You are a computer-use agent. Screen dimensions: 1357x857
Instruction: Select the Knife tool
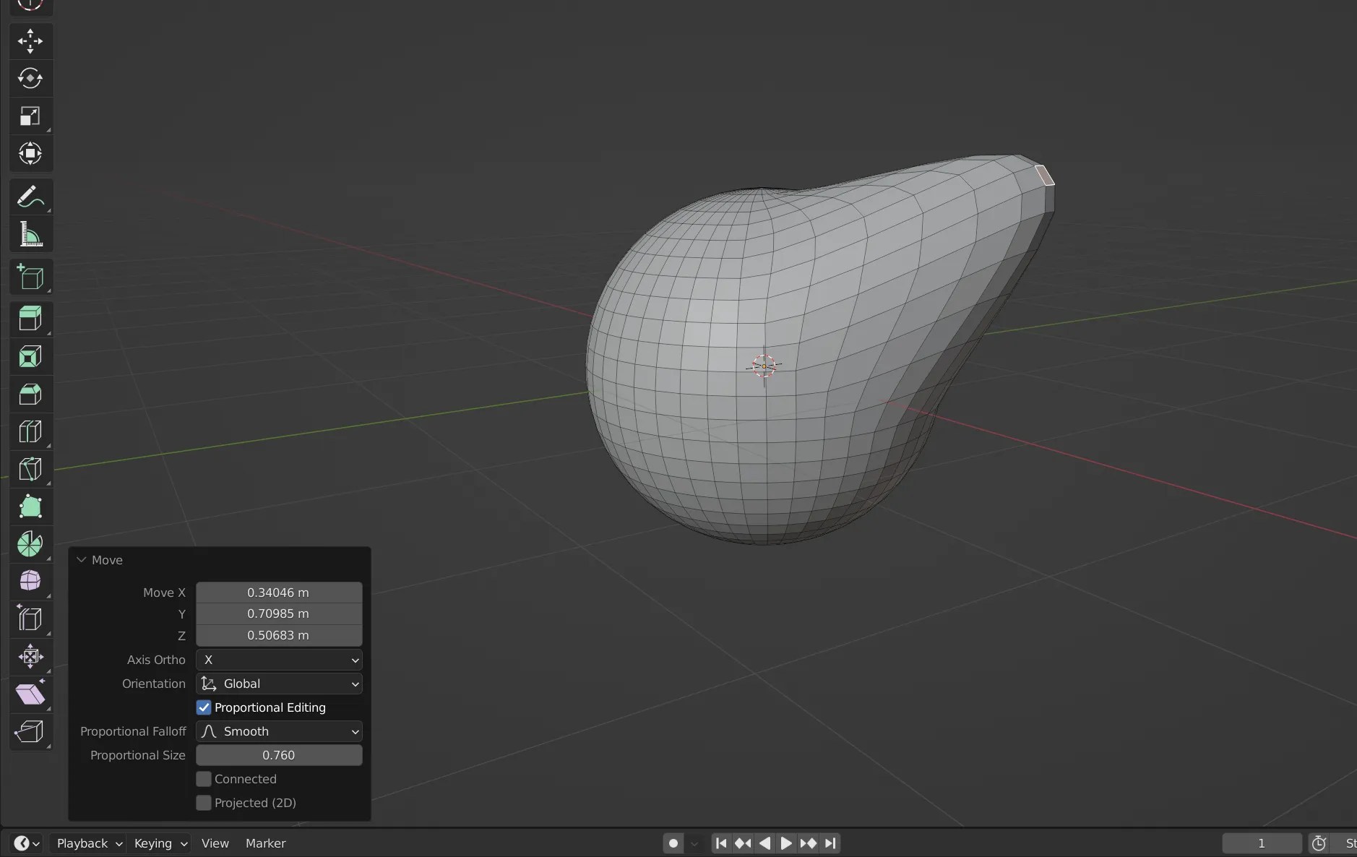(31, 469)
